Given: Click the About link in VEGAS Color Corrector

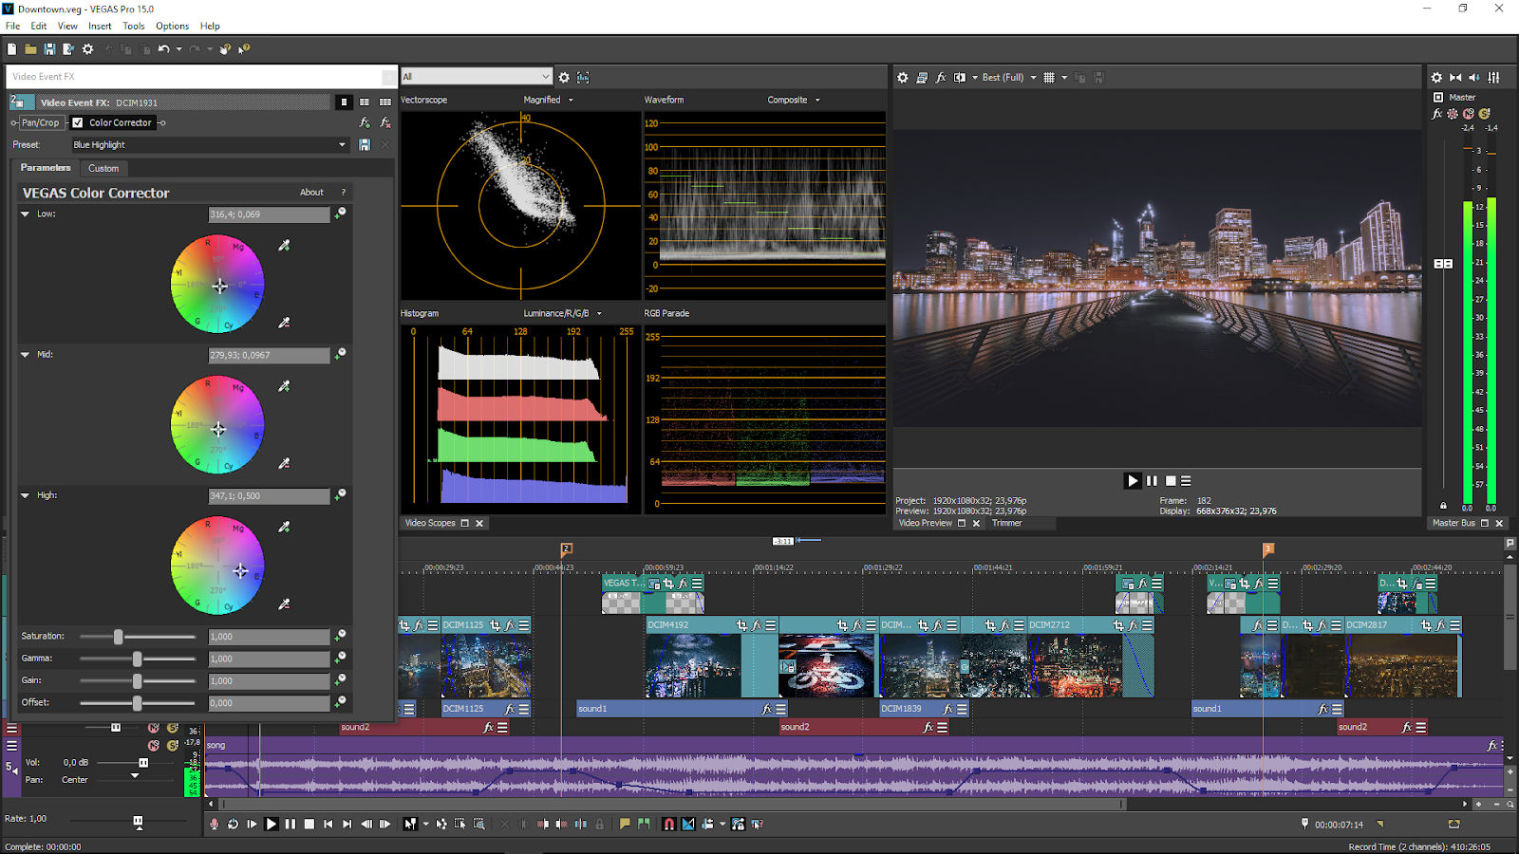Looking at the screenshot, I should coord(311,192).
